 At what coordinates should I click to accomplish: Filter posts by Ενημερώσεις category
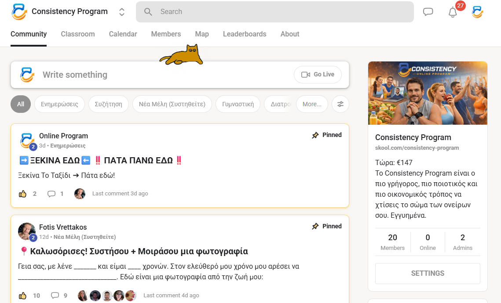coord(59,104)
